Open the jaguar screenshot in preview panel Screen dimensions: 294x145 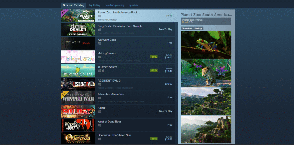(206, 73)
